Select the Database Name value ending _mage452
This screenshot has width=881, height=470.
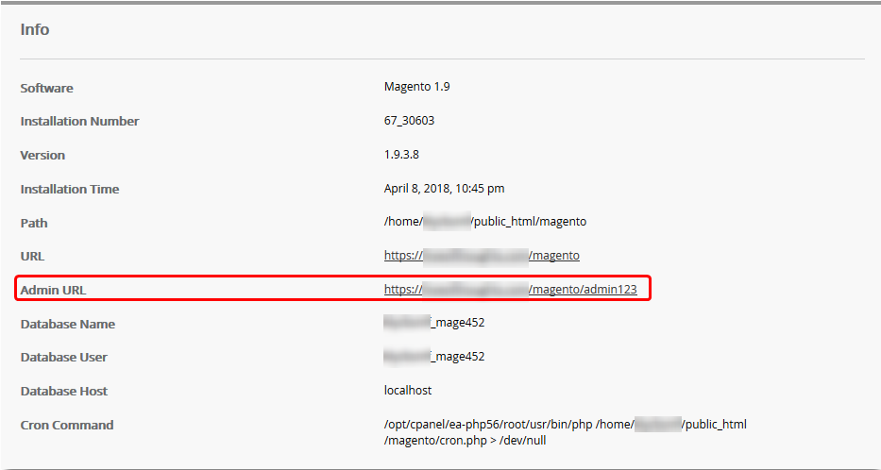pos(433,323)
